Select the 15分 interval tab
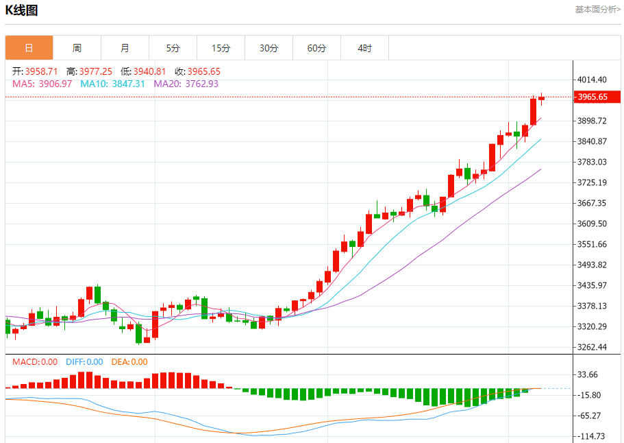This screenshot has height=443, width=624. [x=221, y=48]
